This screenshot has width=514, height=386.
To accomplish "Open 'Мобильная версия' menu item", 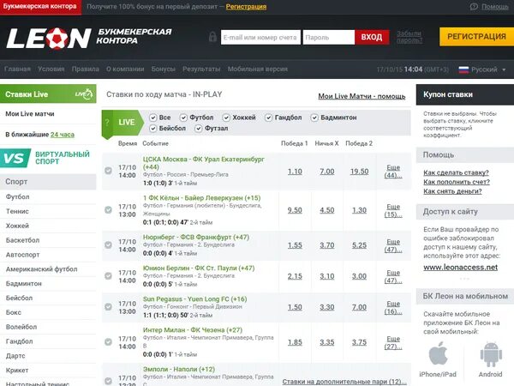I will click(x=258, y=69).
